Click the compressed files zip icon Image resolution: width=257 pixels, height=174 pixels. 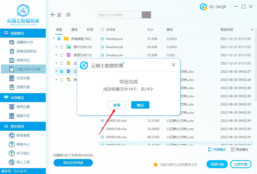click(x=69, y=63)
